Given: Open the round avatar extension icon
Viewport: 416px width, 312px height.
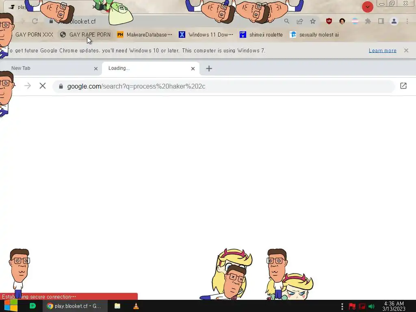Looking at the screenshot, I should click(x=342, y=21).
